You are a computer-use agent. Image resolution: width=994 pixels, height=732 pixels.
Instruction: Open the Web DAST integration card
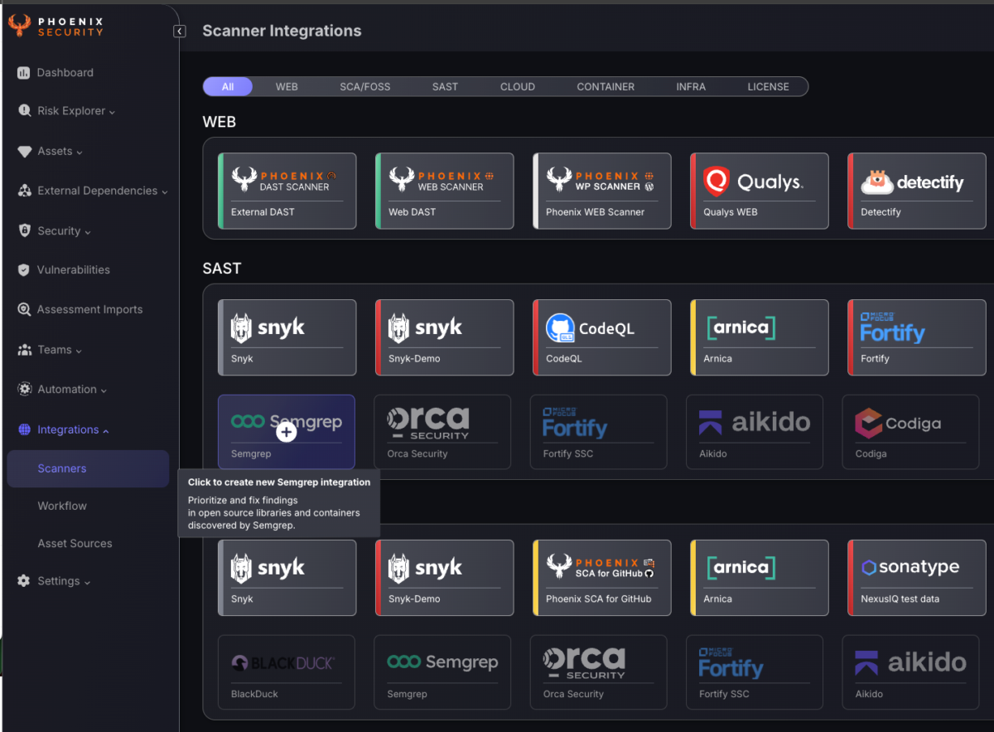(x=444, y=191)
